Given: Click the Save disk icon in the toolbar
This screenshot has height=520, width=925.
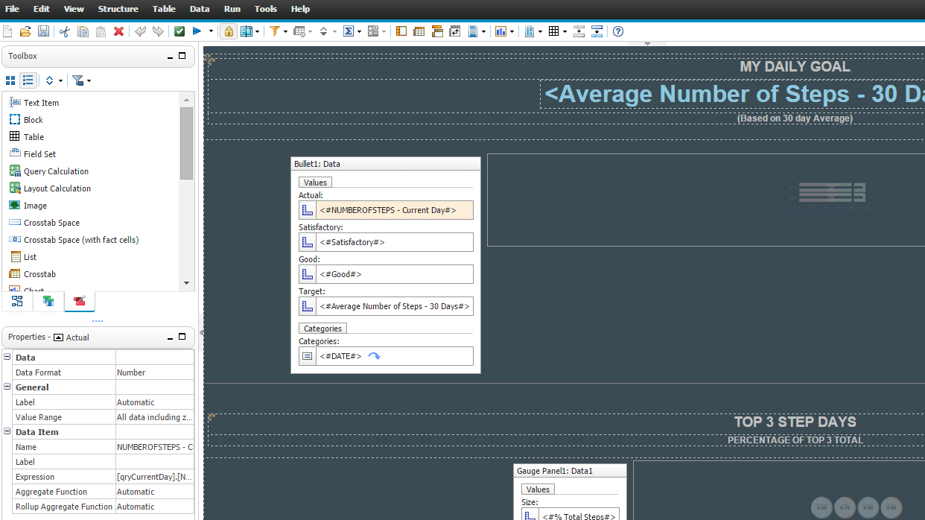Looking at the screenshot, I should (x=43, y=31).
